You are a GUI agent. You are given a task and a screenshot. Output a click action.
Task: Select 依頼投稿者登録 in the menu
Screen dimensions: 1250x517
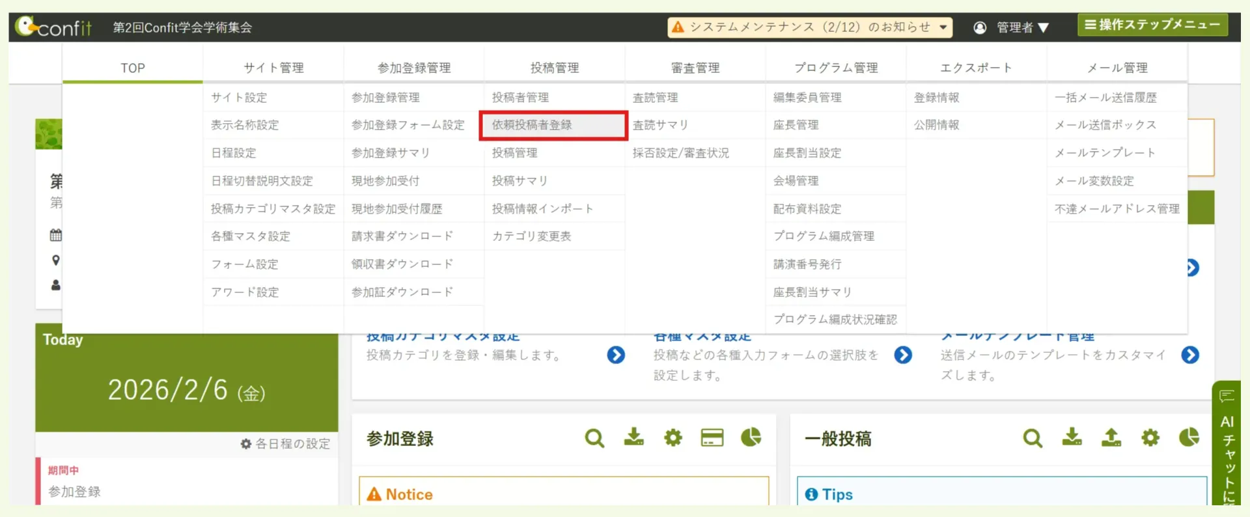click(x=553, y=125)
